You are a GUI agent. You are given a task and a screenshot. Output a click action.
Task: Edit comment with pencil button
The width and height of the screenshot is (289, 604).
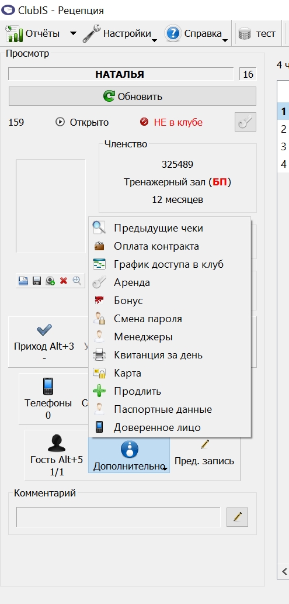tap(237, 517)
